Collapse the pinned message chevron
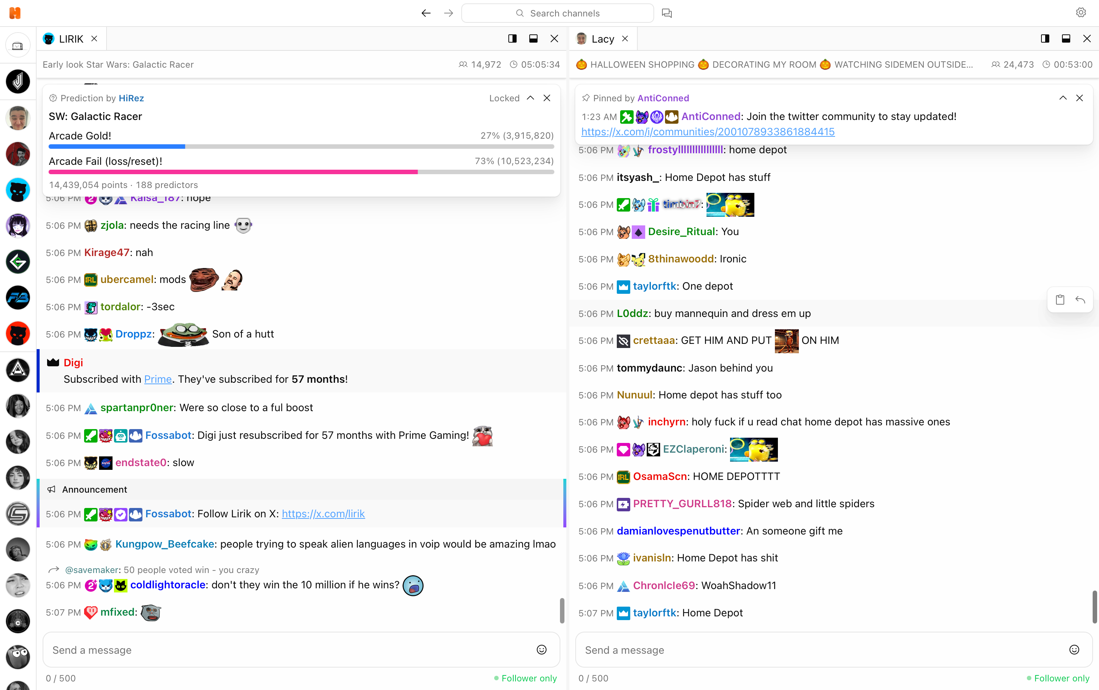1099x690 pixels. click(x=1063, y=98)
